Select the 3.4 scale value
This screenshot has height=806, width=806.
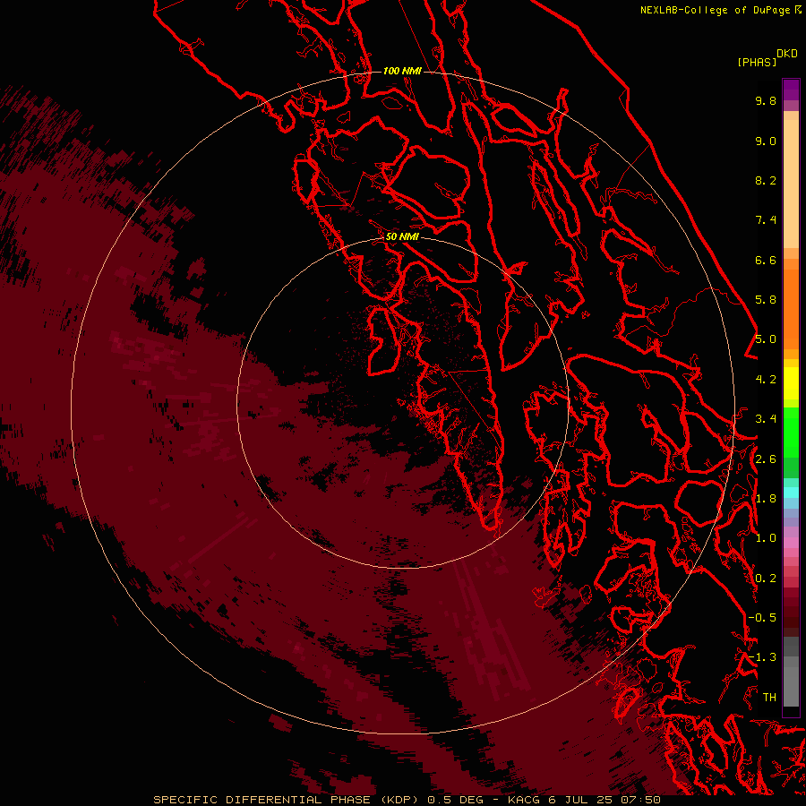click(x=766, y=419)
